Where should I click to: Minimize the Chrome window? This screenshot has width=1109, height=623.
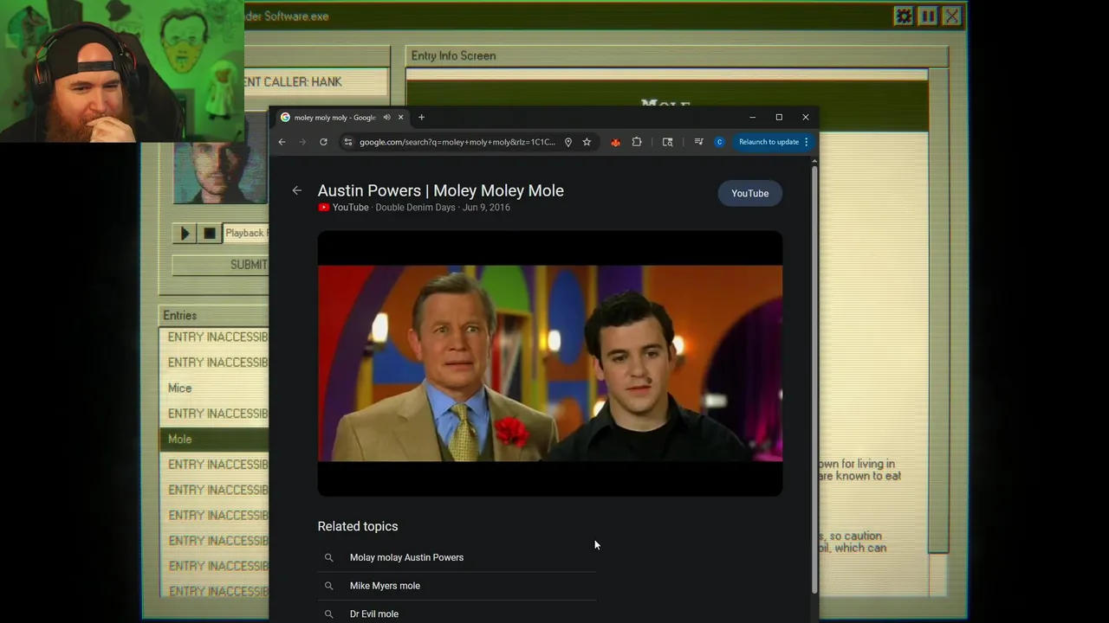pyautogui.click(x=752, y=118)
